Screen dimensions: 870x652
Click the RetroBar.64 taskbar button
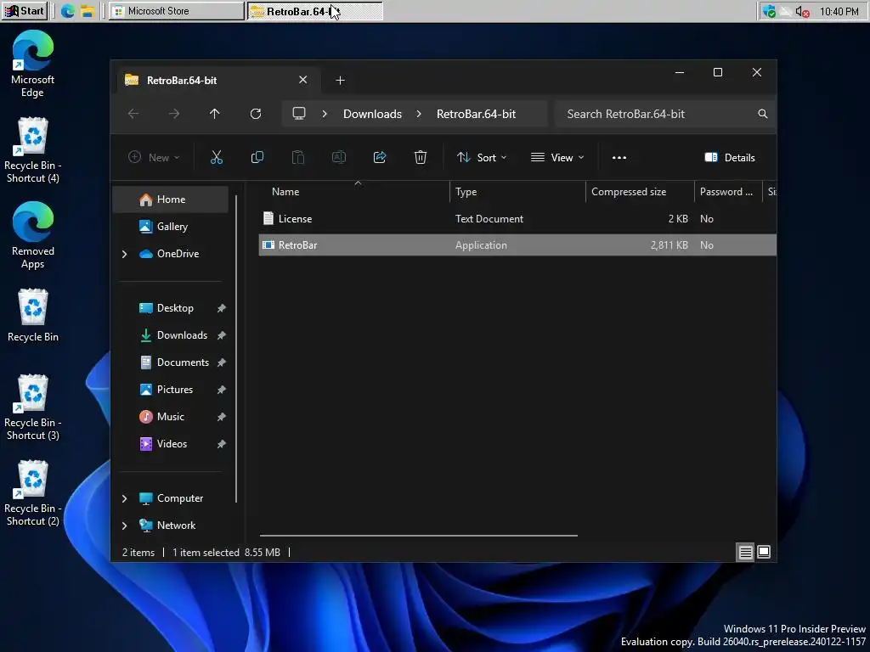pos(314,11)
